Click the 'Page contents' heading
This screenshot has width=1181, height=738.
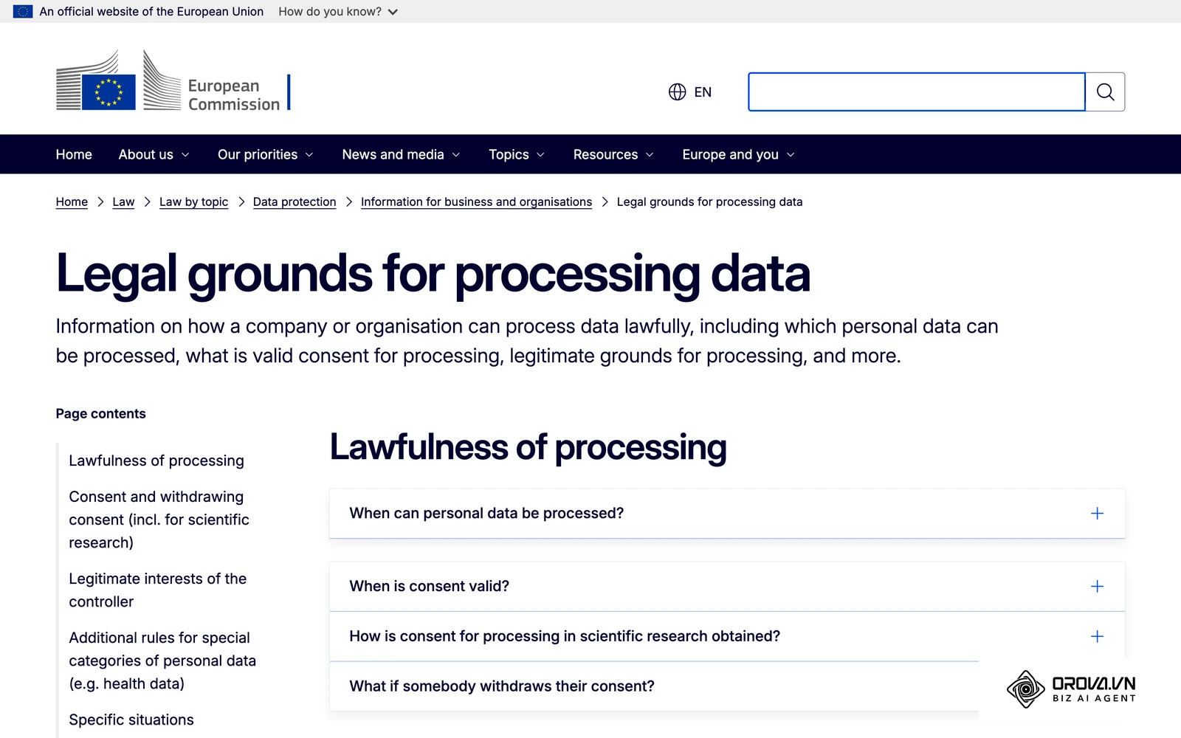coord(100,413)
